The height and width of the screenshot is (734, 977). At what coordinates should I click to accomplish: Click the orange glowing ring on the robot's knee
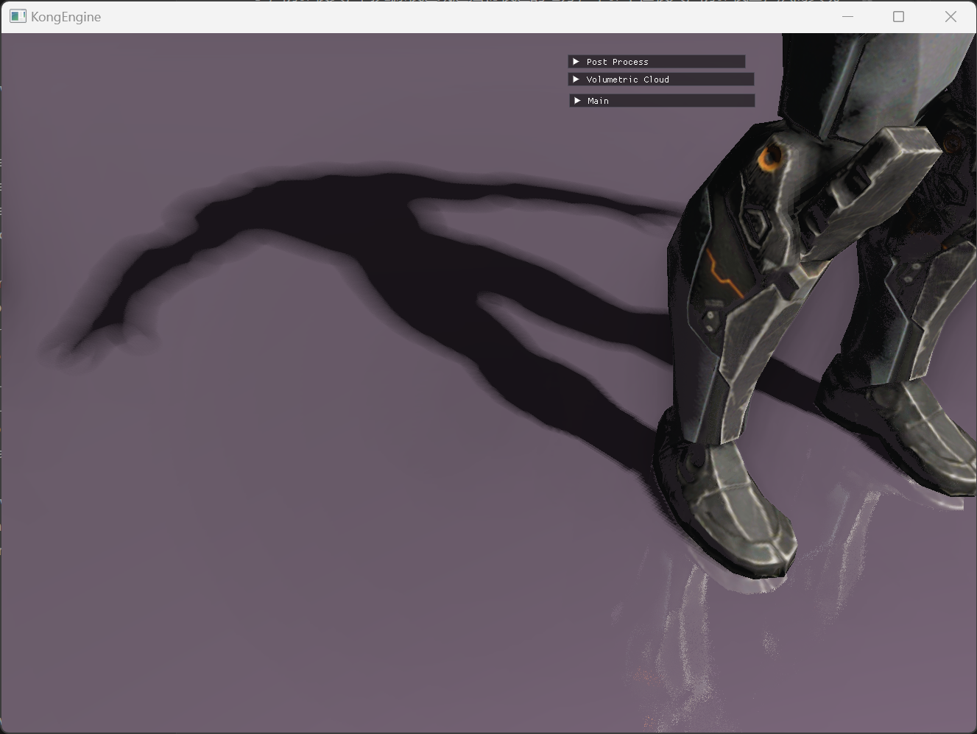tap(770, 157)
